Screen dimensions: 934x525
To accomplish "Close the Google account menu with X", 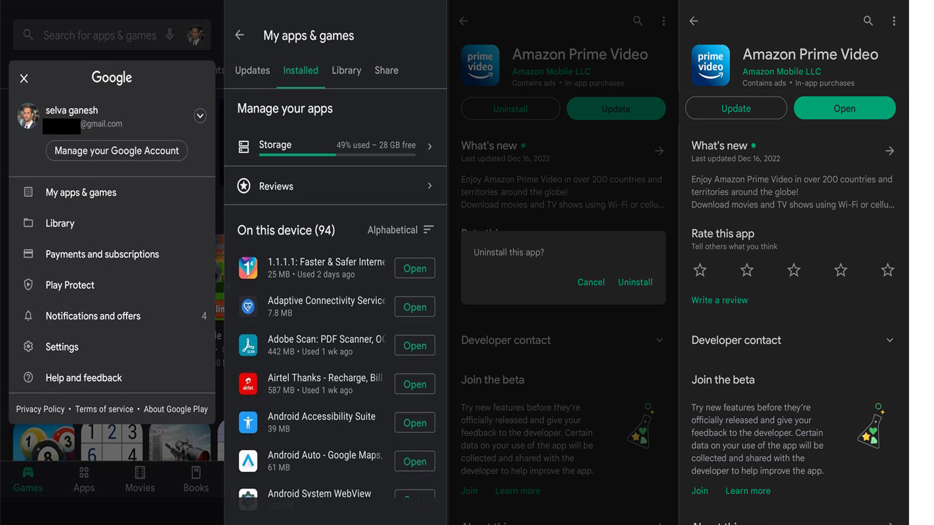I will point(24,79).
